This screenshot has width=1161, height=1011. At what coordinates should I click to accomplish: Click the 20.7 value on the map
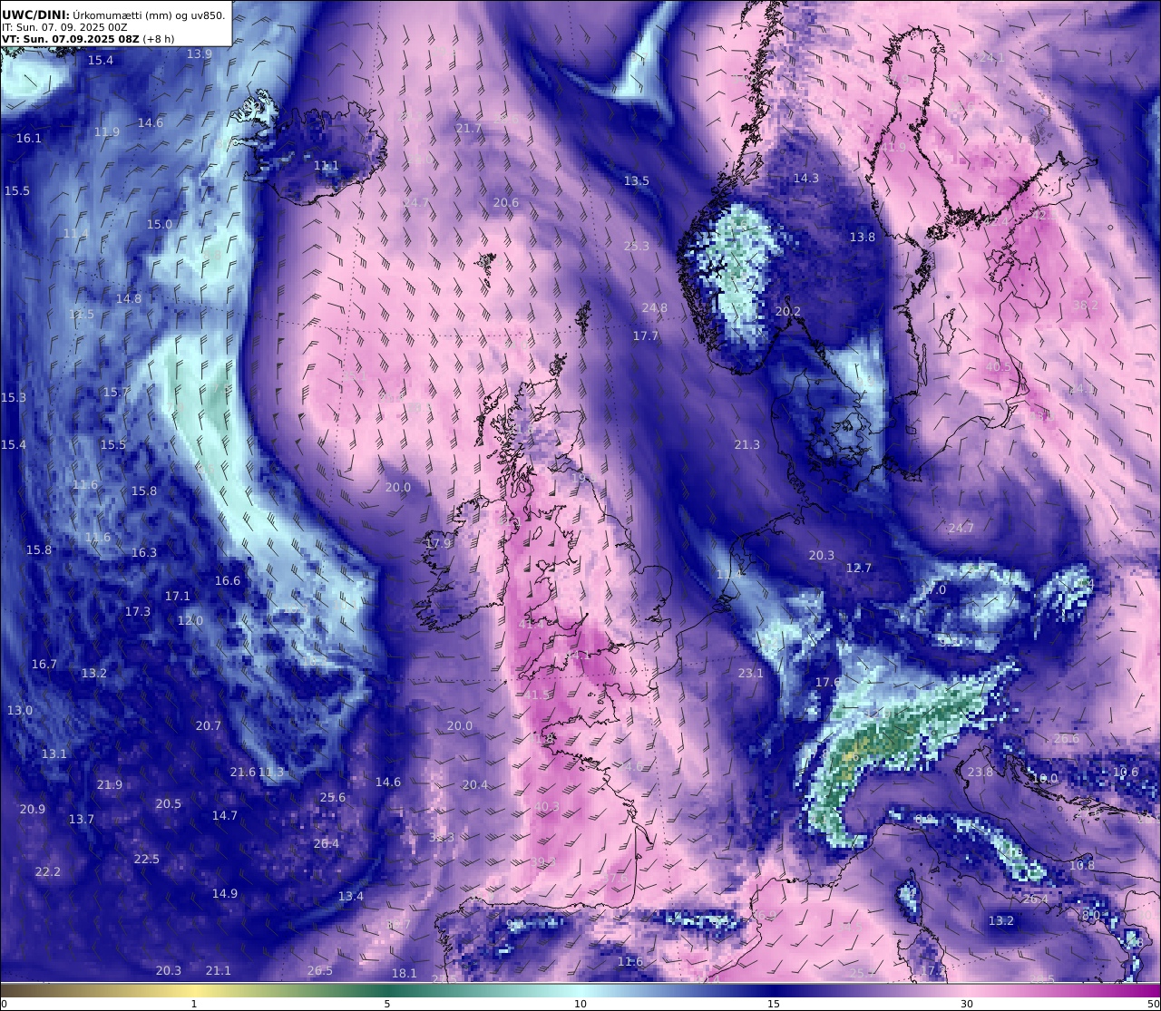[209, 725]
